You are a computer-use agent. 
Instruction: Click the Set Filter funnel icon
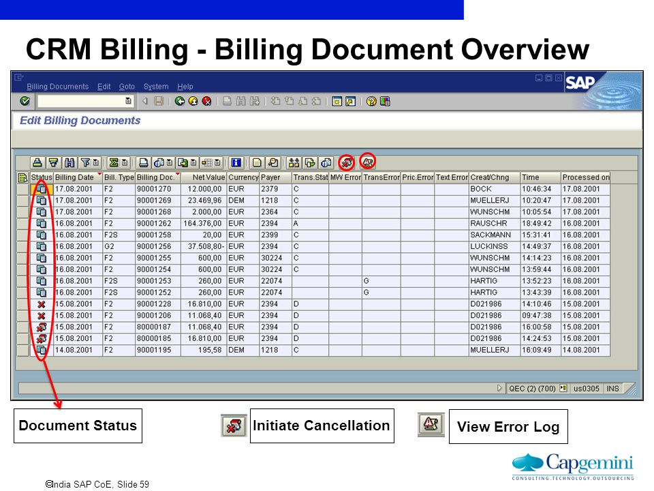[x=86, y=162]
